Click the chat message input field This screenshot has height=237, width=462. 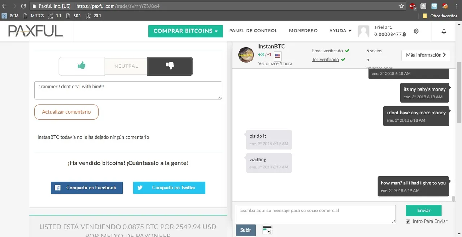(316, 214)
